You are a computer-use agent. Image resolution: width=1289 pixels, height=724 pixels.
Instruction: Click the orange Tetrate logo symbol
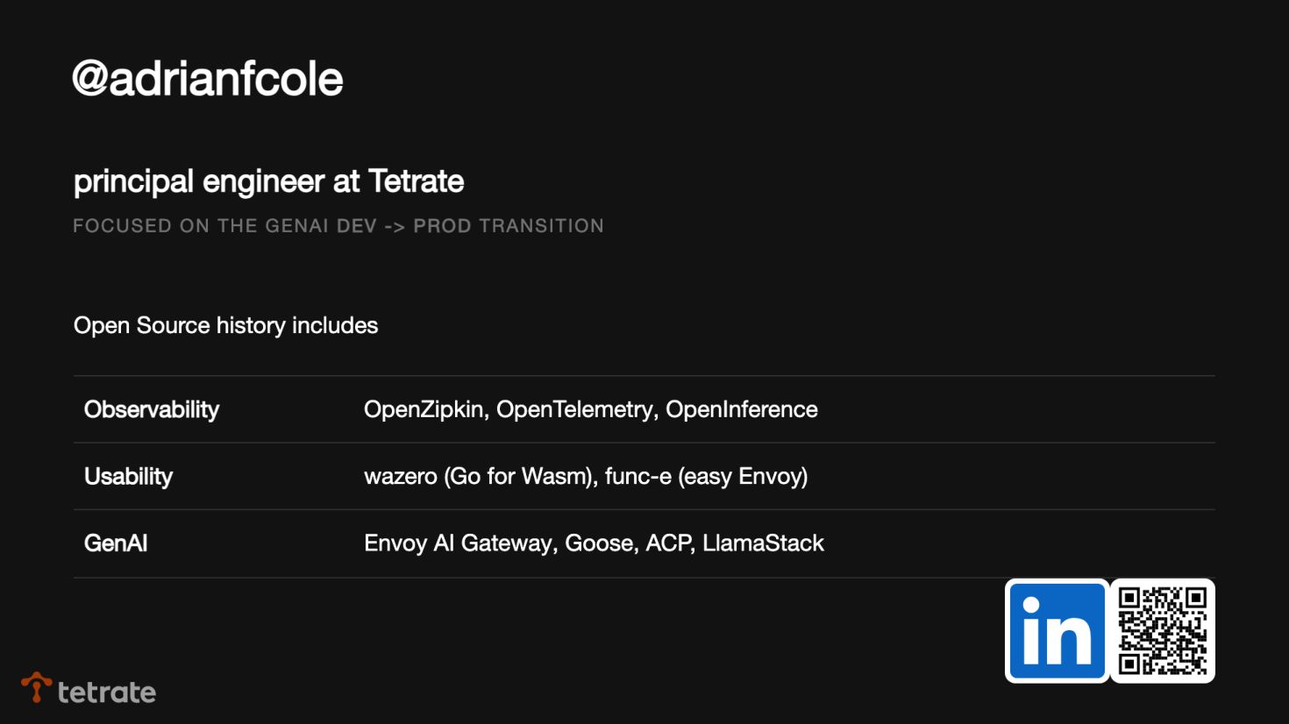point(36,687)
